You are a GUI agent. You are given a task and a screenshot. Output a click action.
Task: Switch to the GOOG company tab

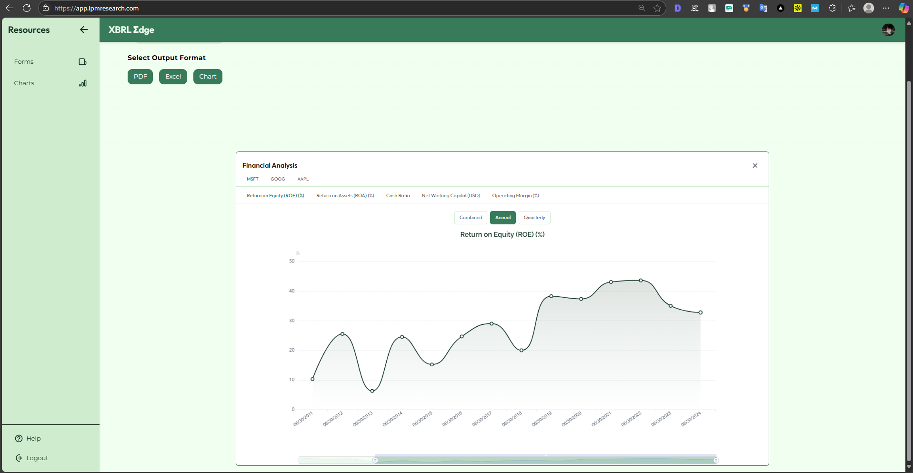(x=278, y=179)
